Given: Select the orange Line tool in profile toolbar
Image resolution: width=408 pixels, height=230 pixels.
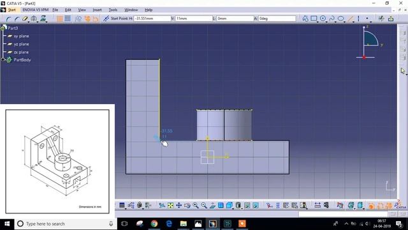Looking at the screenshot, I should click(x=350, y=19).
